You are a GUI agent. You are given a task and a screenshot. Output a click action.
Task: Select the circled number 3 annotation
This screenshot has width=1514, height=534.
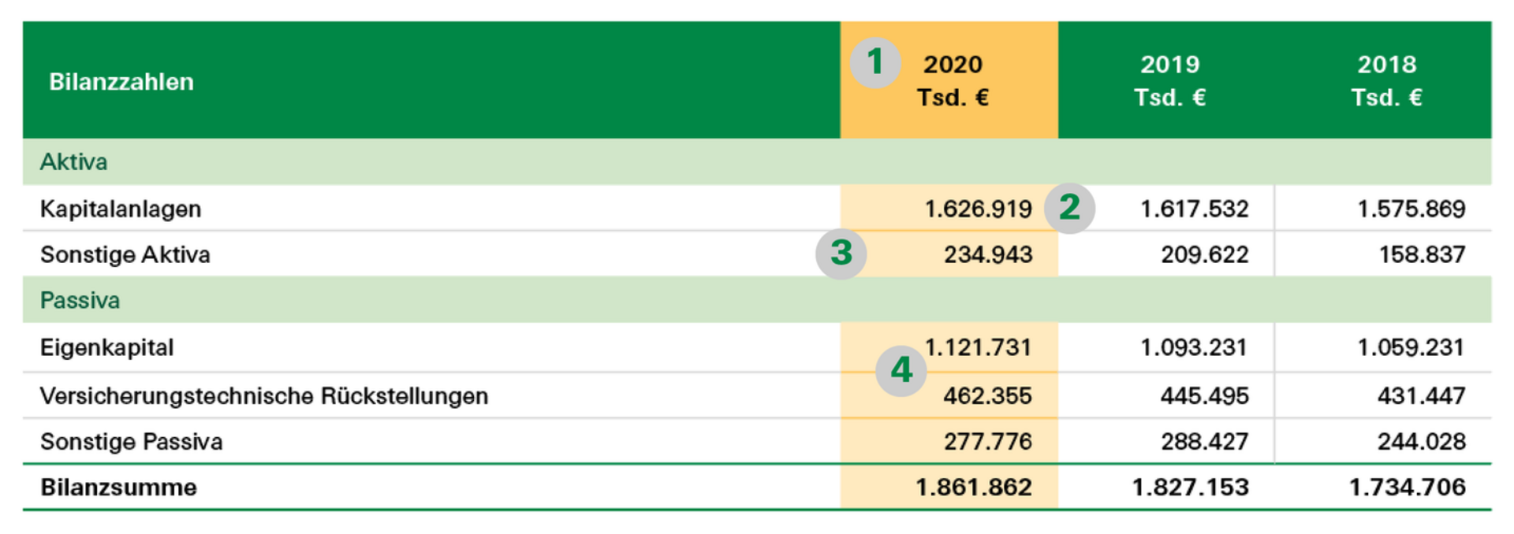pos(841,254)
